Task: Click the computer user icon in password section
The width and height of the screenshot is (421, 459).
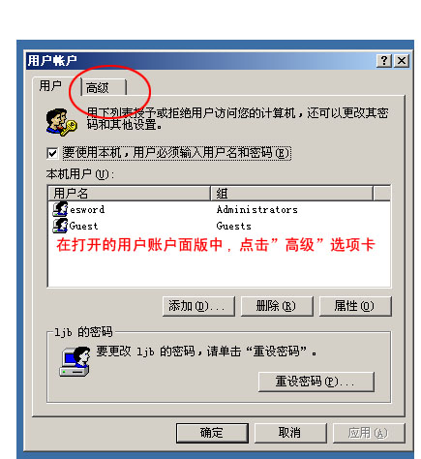Action: (x=75, y=361)
